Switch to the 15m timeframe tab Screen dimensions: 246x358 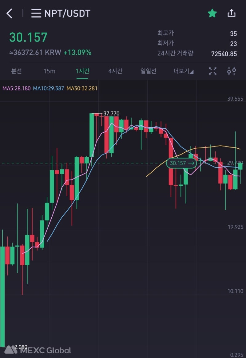(49, 71)
